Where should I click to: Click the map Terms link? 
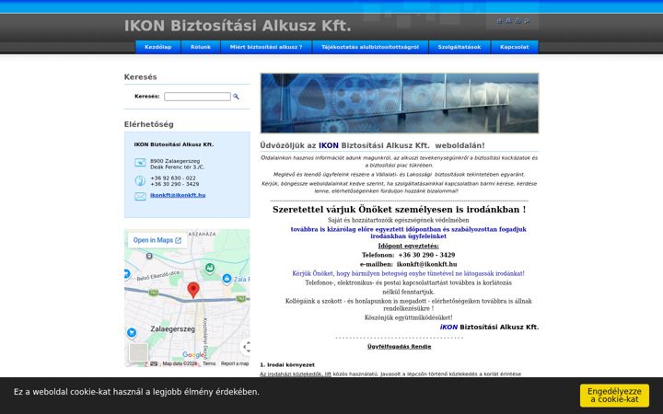[209, 363]
